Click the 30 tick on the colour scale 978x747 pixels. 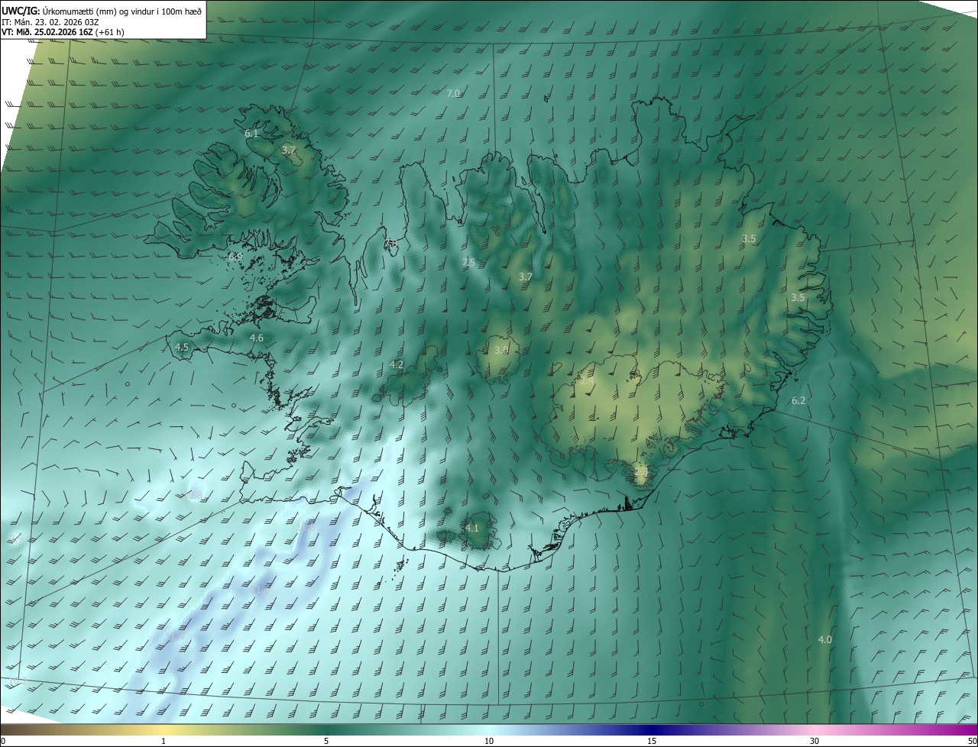[x=814, y=741]
